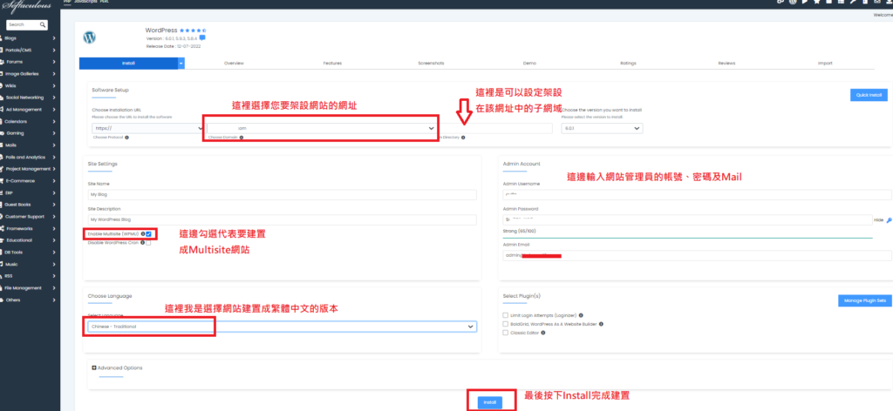The height and width of the screenshot is (411, 893).
Task: Toggle the Enable Multisite (WPMU) checkbox
Action: (x=149, y=234)
